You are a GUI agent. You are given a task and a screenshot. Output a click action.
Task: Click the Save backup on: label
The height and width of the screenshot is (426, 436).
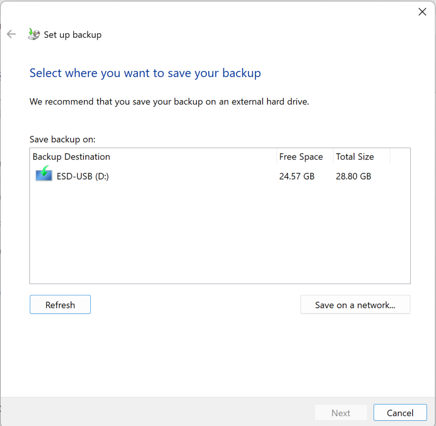tap(63, 139)
